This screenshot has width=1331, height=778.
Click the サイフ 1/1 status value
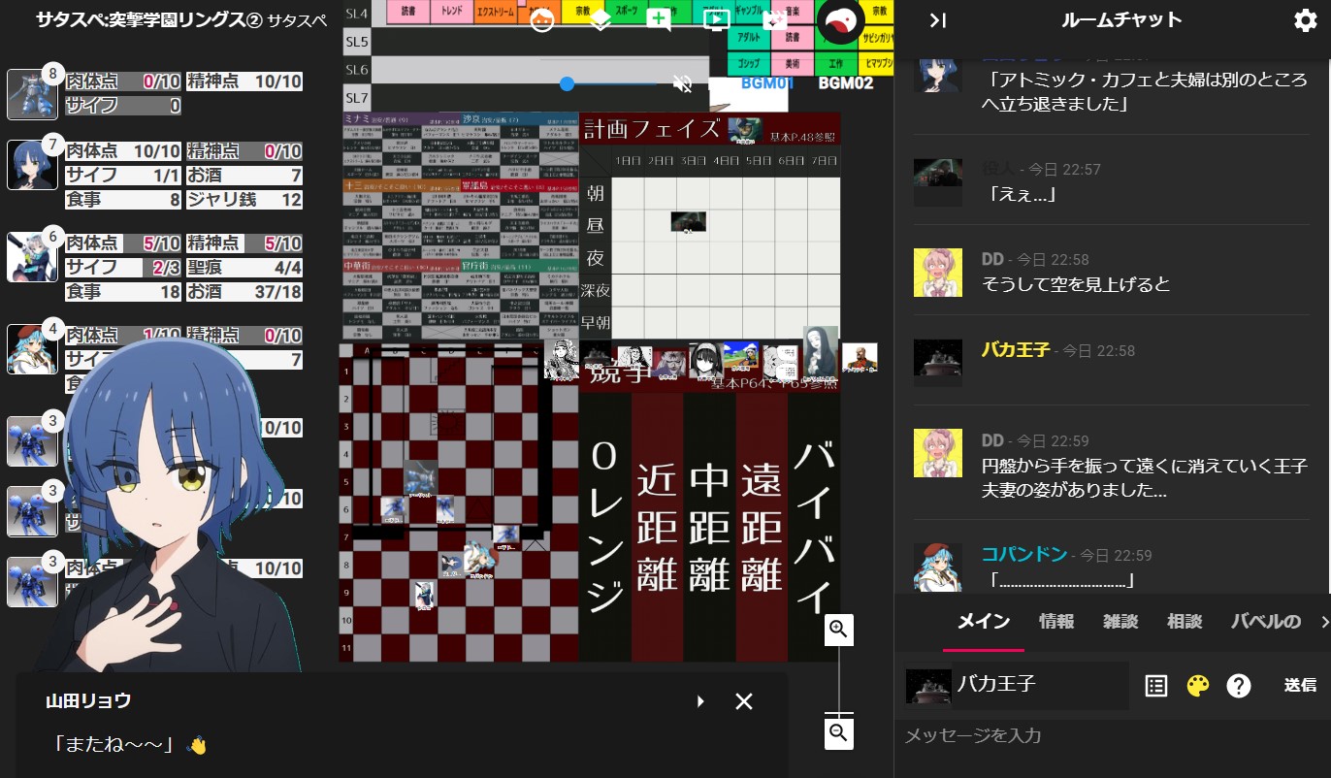(x=123, y=176)
